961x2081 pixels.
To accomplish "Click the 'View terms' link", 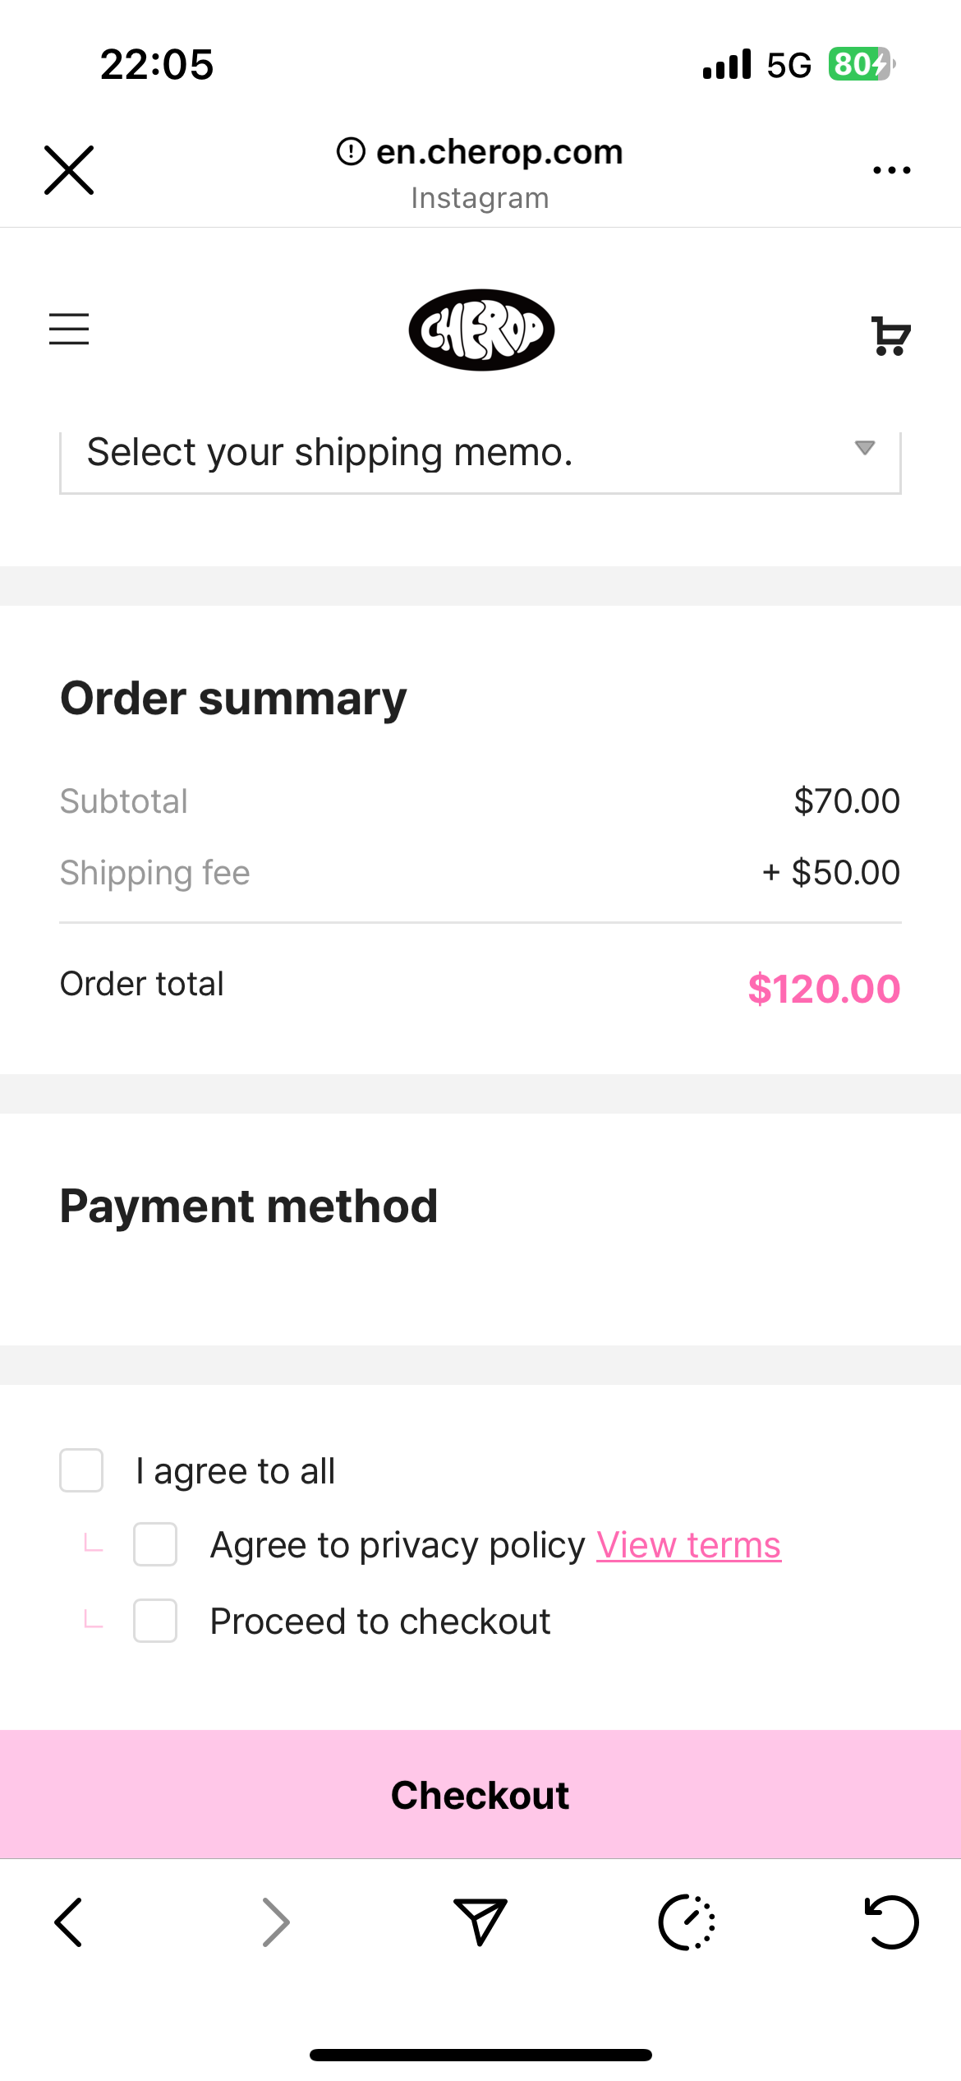I will pyautogui.click(x=688, y=1545).
